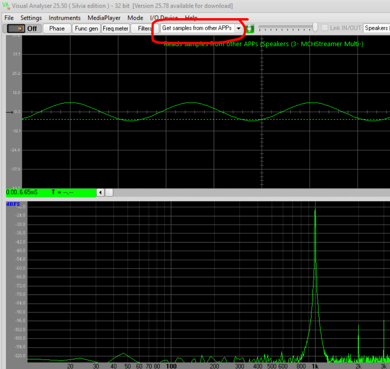Screen dimensions: 390x369
Task: Click the Visual Analyser app icon in title bar
Action: click(x=6, y=6)
